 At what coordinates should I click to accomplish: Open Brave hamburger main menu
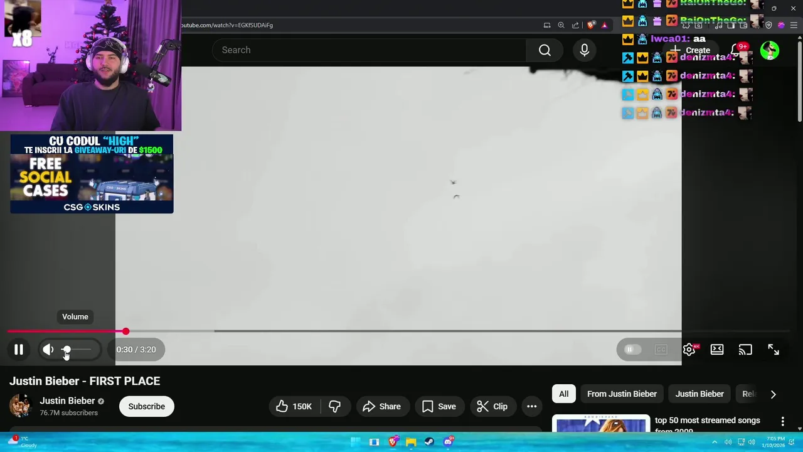794,25
